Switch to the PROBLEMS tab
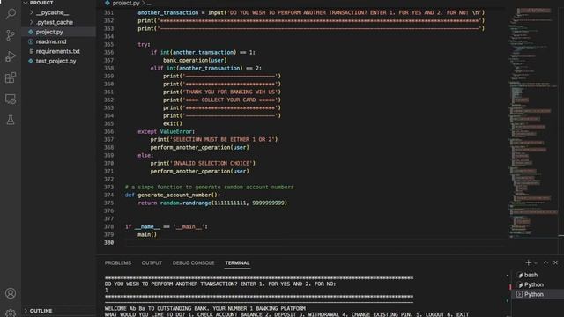564x317 pixels. [x=118, y=263]
